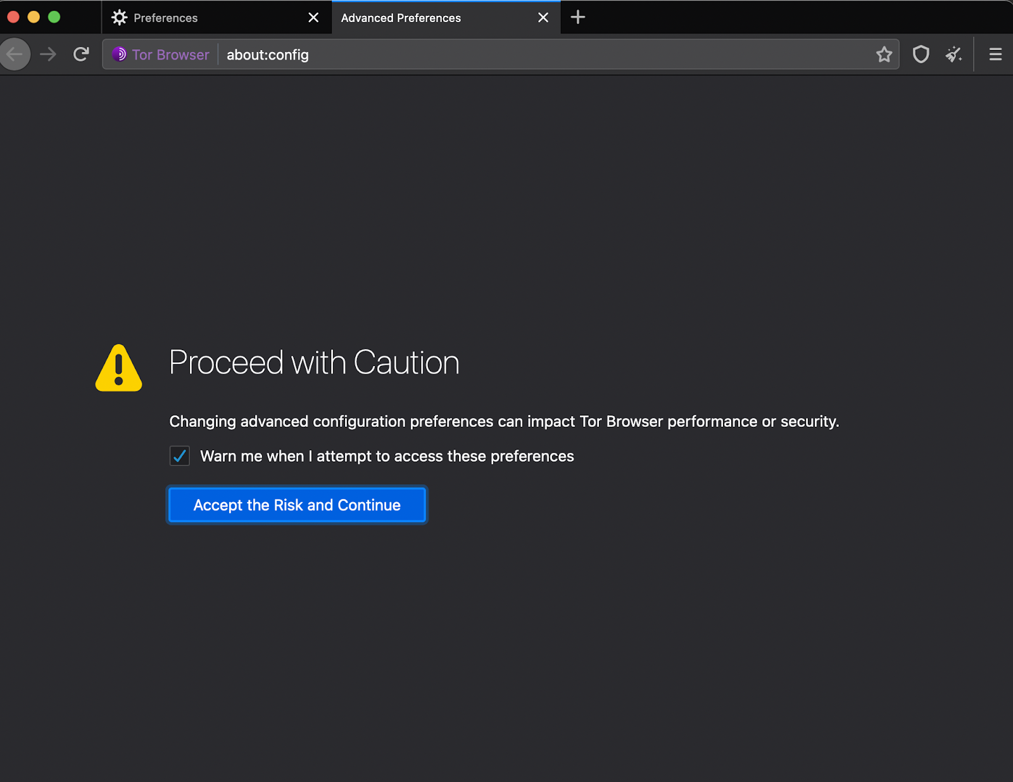The width and height of the screenshot is (1013, 782).
Task: Click the yellow minimize window button
Action: 34,17
